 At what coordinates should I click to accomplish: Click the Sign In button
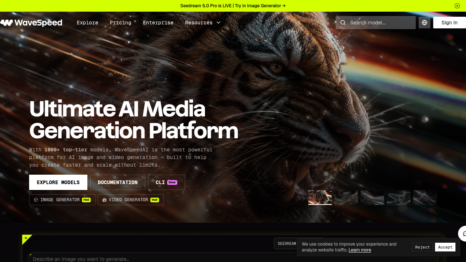[x=450, y=23]
